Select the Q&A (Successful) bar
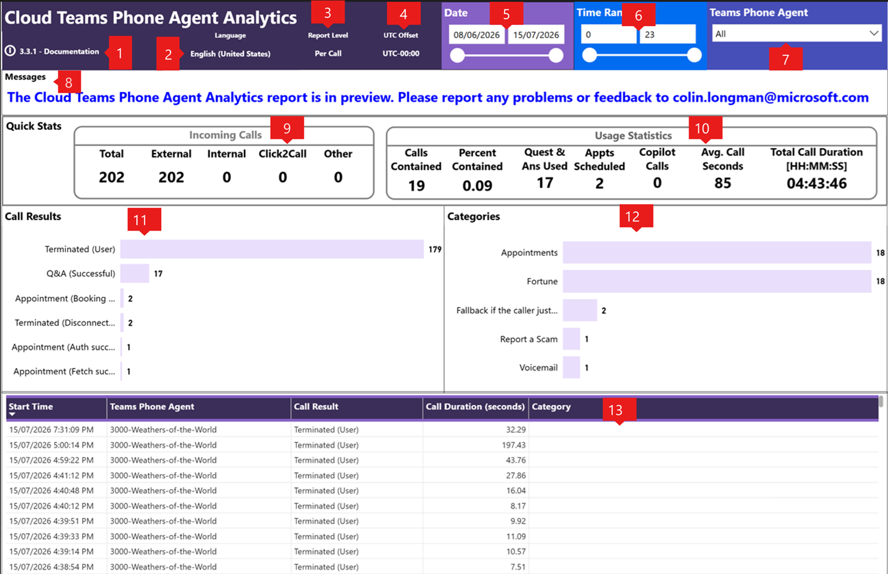Screen dimensions: 888x574 (x=135, y=274)
